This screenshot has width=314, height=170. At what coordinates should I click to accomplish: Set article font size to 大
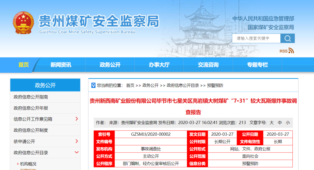pos(272,123)
